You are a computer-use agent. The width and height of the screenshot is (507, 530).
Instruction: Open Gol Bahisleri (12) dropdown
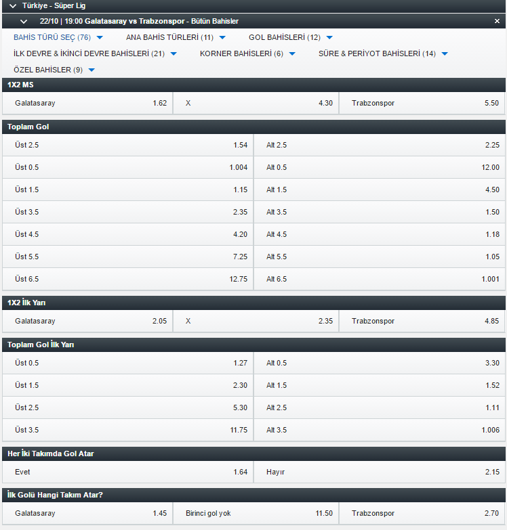(x=329, y=37)
